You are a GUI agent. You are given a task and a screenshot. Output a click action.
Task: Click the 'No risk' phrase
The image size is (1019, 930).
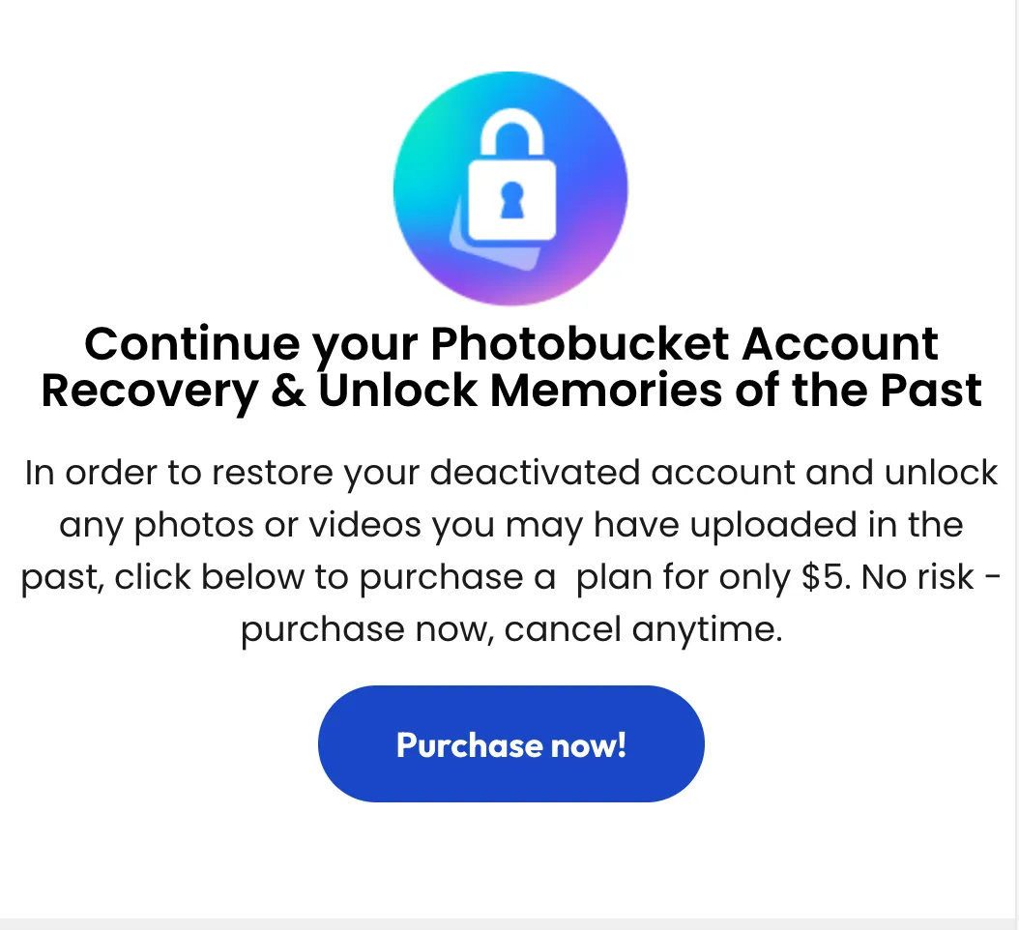point(917,576)
